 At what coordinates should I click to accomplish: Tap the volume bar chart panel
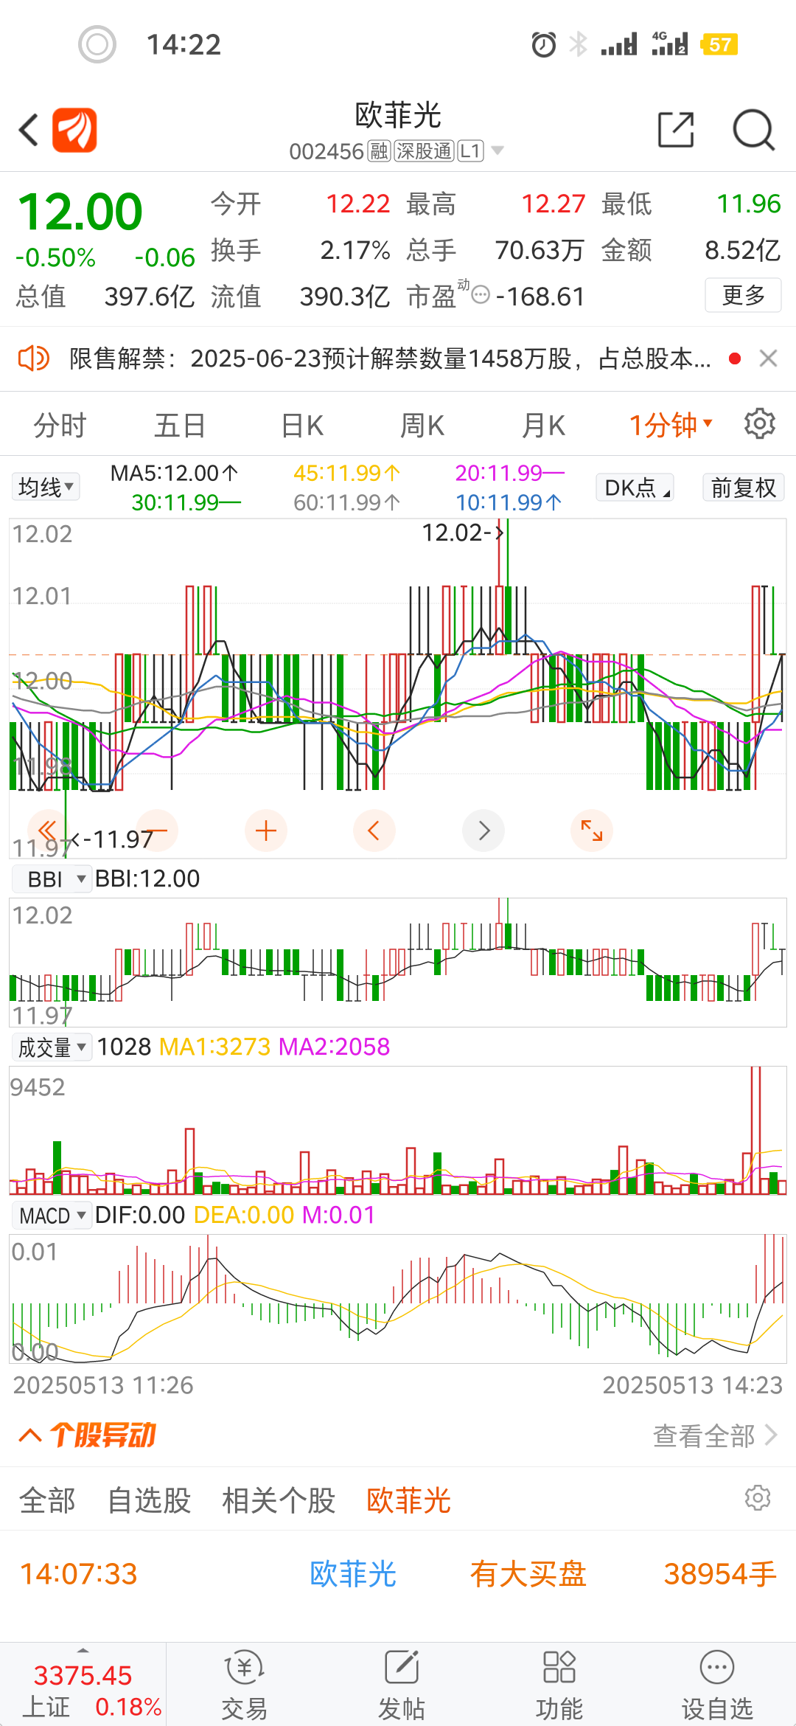click(x=398, y=1130)
